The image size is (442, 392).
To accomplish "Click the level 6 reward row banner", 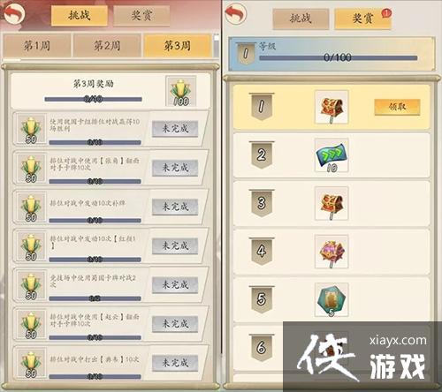I will (262, 348).
